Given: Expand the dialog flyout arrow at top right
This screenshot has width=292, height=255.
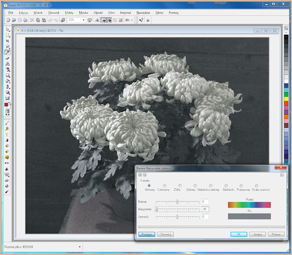Looking at the screenshot, I should (x=282, y=175).
